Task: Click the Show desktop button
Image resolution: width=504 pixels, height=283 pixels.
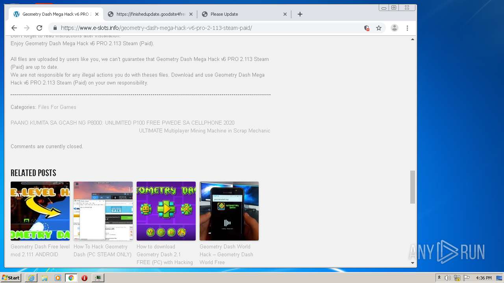Action: pyautogui.click(x=500, y=278)
